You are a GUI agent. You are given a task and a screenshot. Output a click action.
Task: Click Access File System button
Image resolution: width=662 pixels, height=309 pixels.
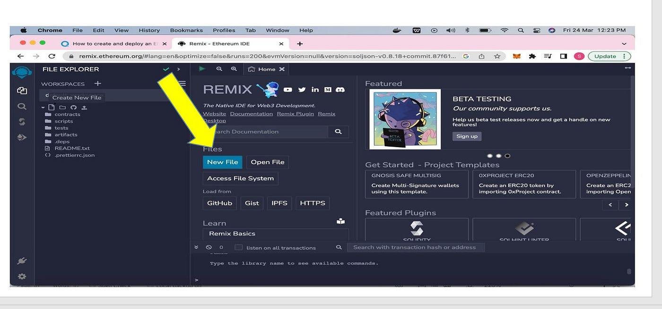click(x=241, y=178)
